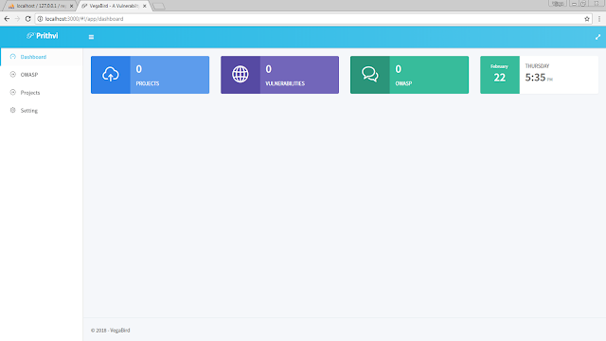Open Projects in the sidebar

pyautogui.click(x=42, y=93)
